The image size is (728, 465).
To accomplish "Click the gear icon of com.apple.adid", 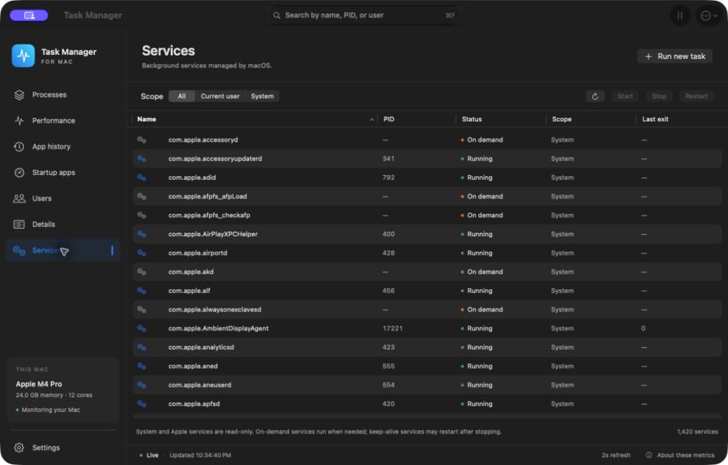I will 142,177.
